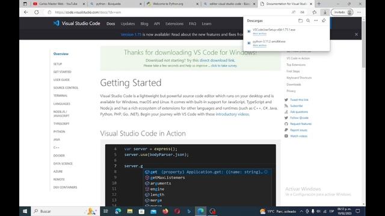This screenshot has width=385, height=216.
Task: Go back to the previous page
Action: (x=26, y=12)
